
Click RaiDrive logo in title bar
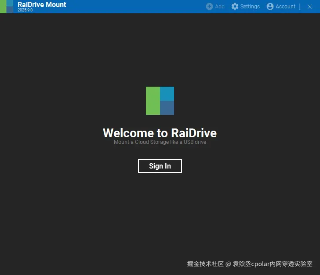pyautogui.click(x=7, y=7)
